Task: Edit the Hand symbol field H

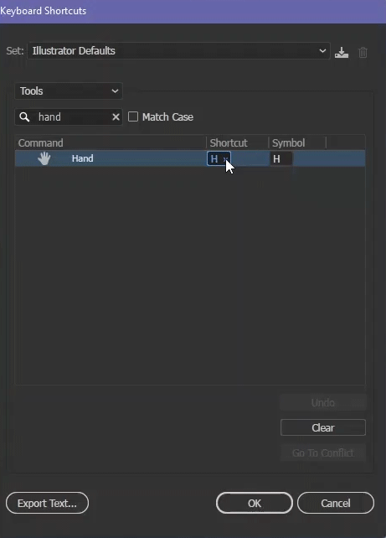Action: point(281,159)
